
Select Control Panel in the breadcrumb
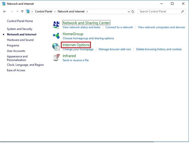pos(43,12)
